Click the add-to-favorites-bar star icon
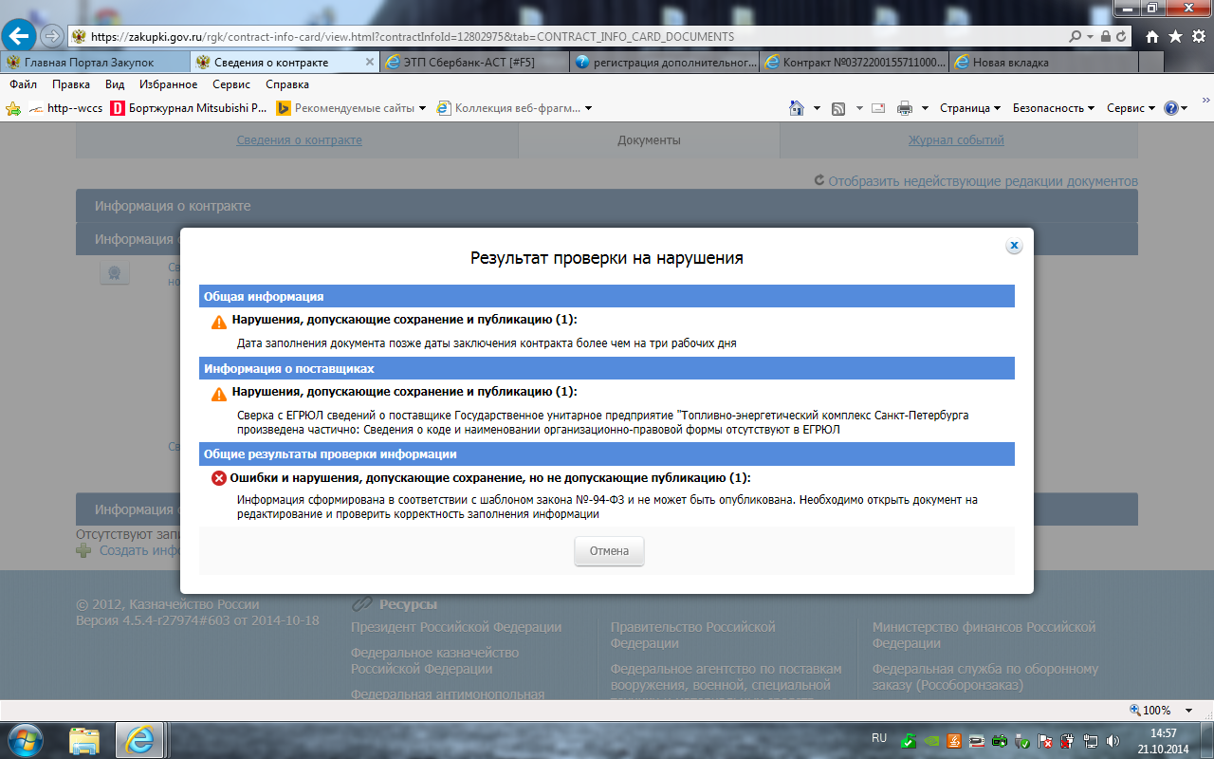 click(13, 108)
